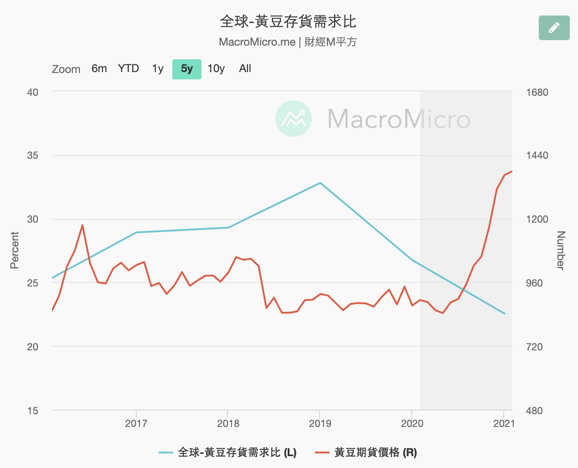
Task: Select the 6m zoom range
Action: pos(99,69)
